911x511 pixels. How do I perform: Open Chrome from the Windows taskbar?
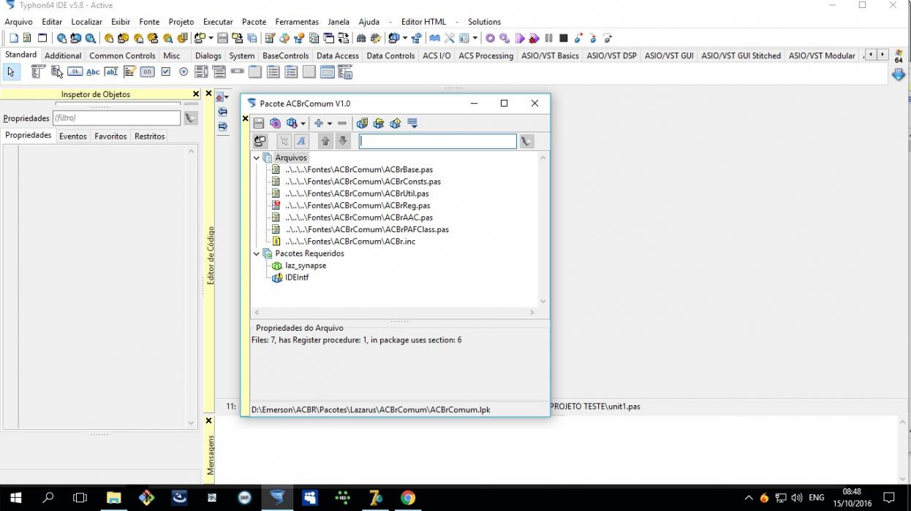click(408, 498)
